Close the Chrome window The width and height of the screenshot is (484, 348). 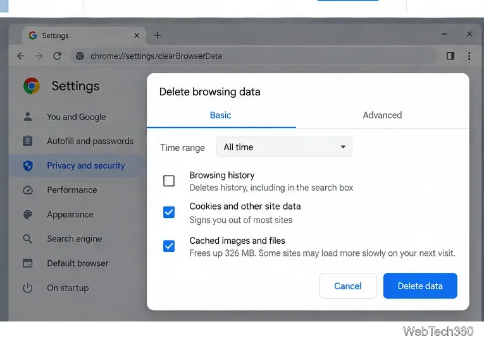point(469,34)
